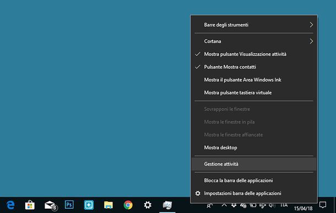
Task: Click the active image app taskbar icon
Action: [x=167, y=205]
